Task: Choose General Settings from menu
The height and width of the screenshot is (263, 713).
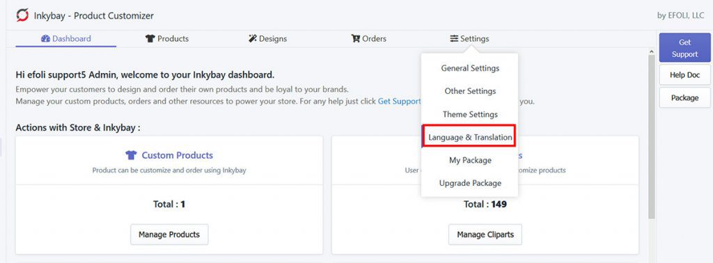Action: [x=470, y=68]
